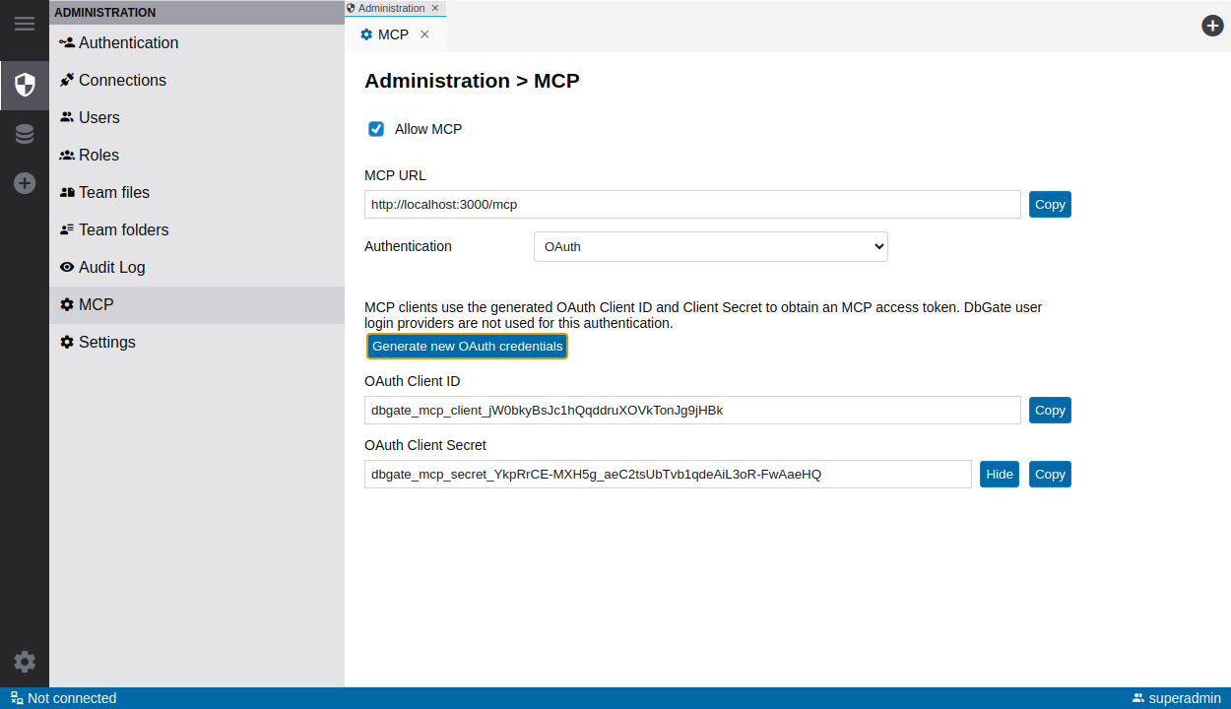Image resolution: width=1231 pixels, height=709 pixels.
Task: Click the superadmin user icon in status bar
Action: tap(1138, 698)
